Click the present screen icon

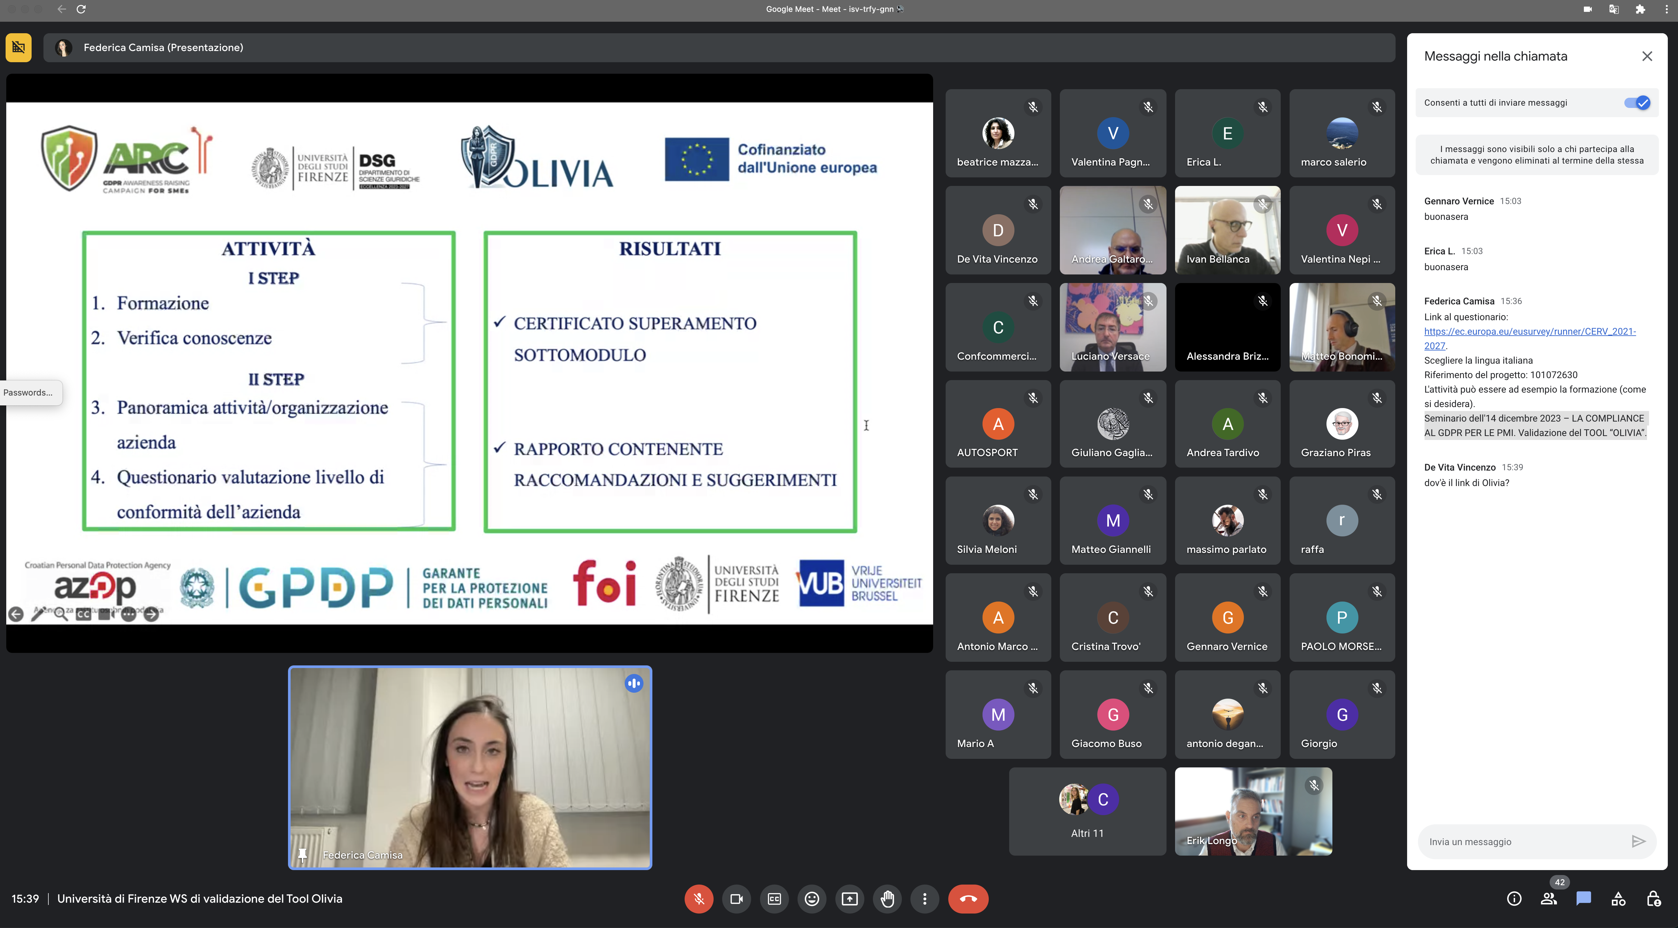pyautogui.click(x=850, y=899)
